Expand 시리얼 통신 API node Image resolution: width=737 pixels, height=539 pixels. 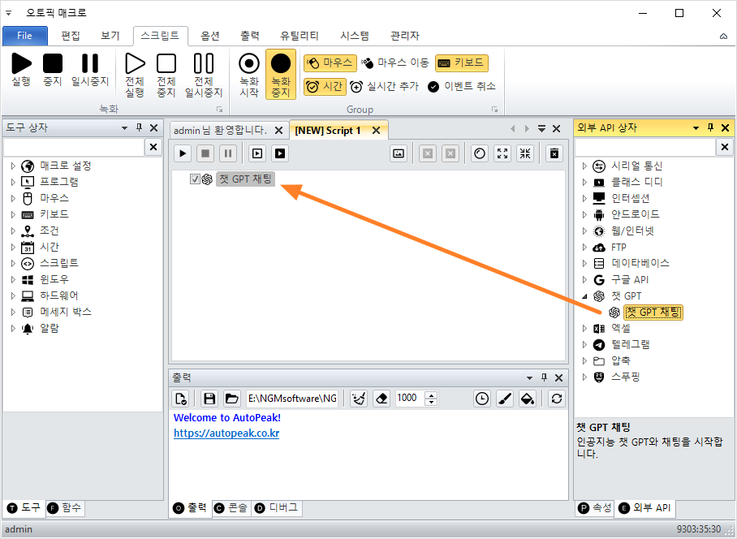(584, 166)
